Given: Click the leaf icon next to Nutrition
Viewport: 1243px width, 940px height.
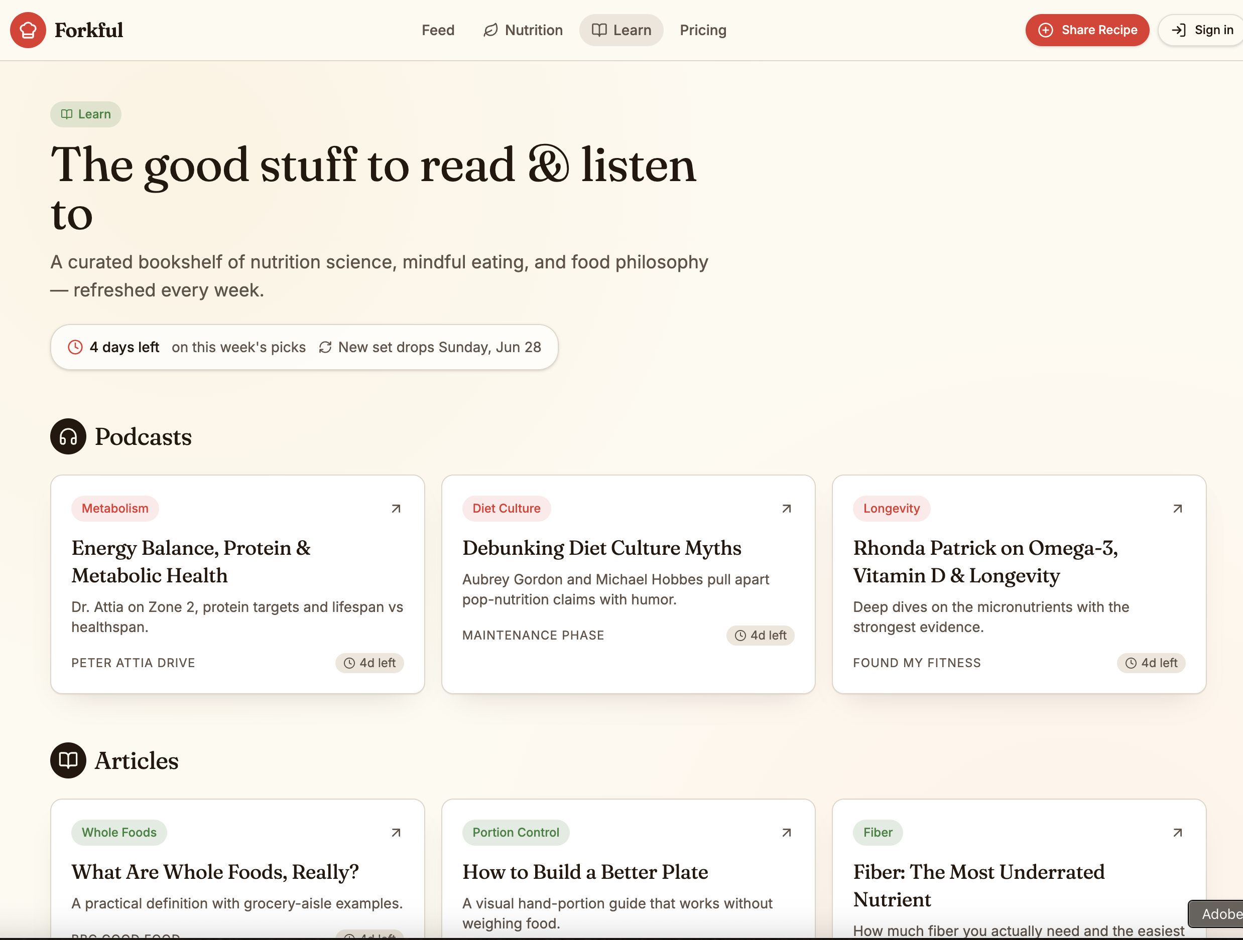Looking at the screenshot, I should (x=490, y=30).
